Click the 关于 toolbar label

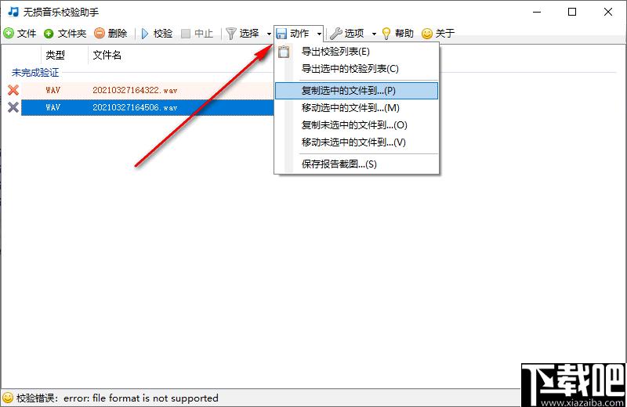coord(445,34)
